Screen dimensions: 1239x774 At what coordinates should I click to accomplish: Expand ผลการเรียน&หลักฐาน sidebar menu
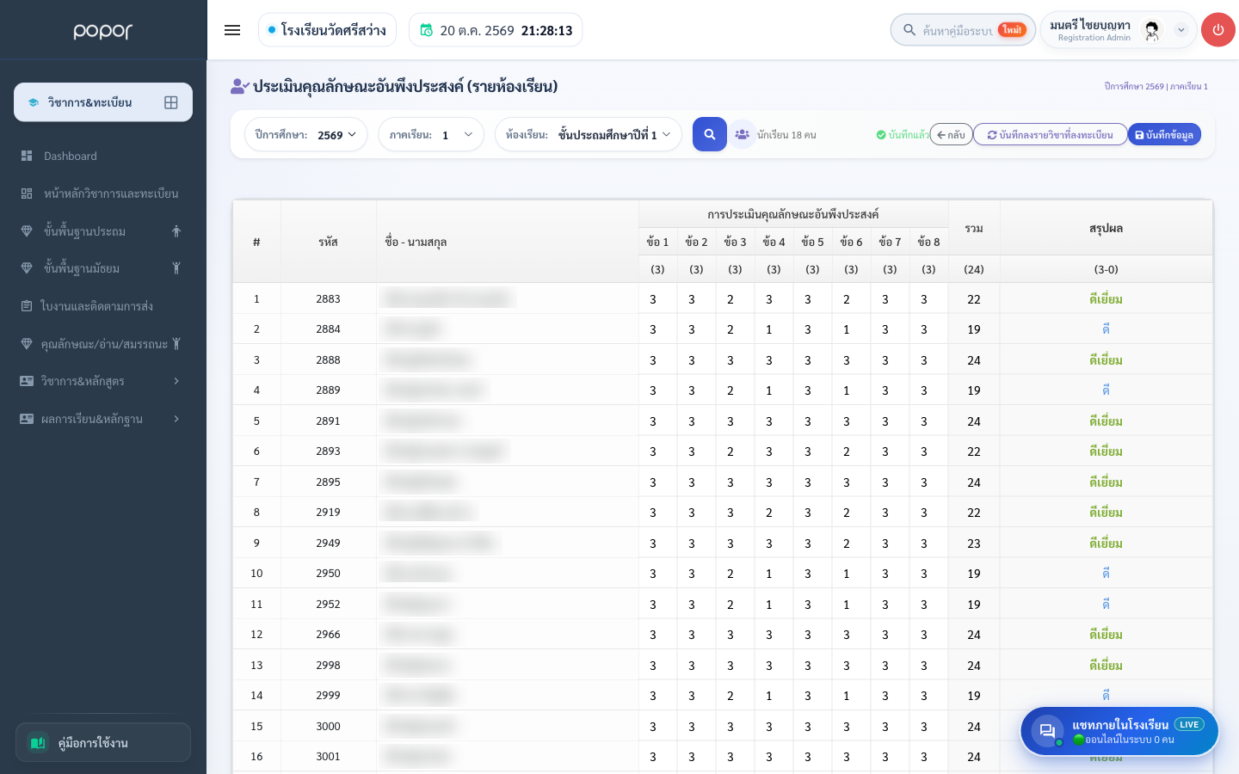tap(103, 419)
